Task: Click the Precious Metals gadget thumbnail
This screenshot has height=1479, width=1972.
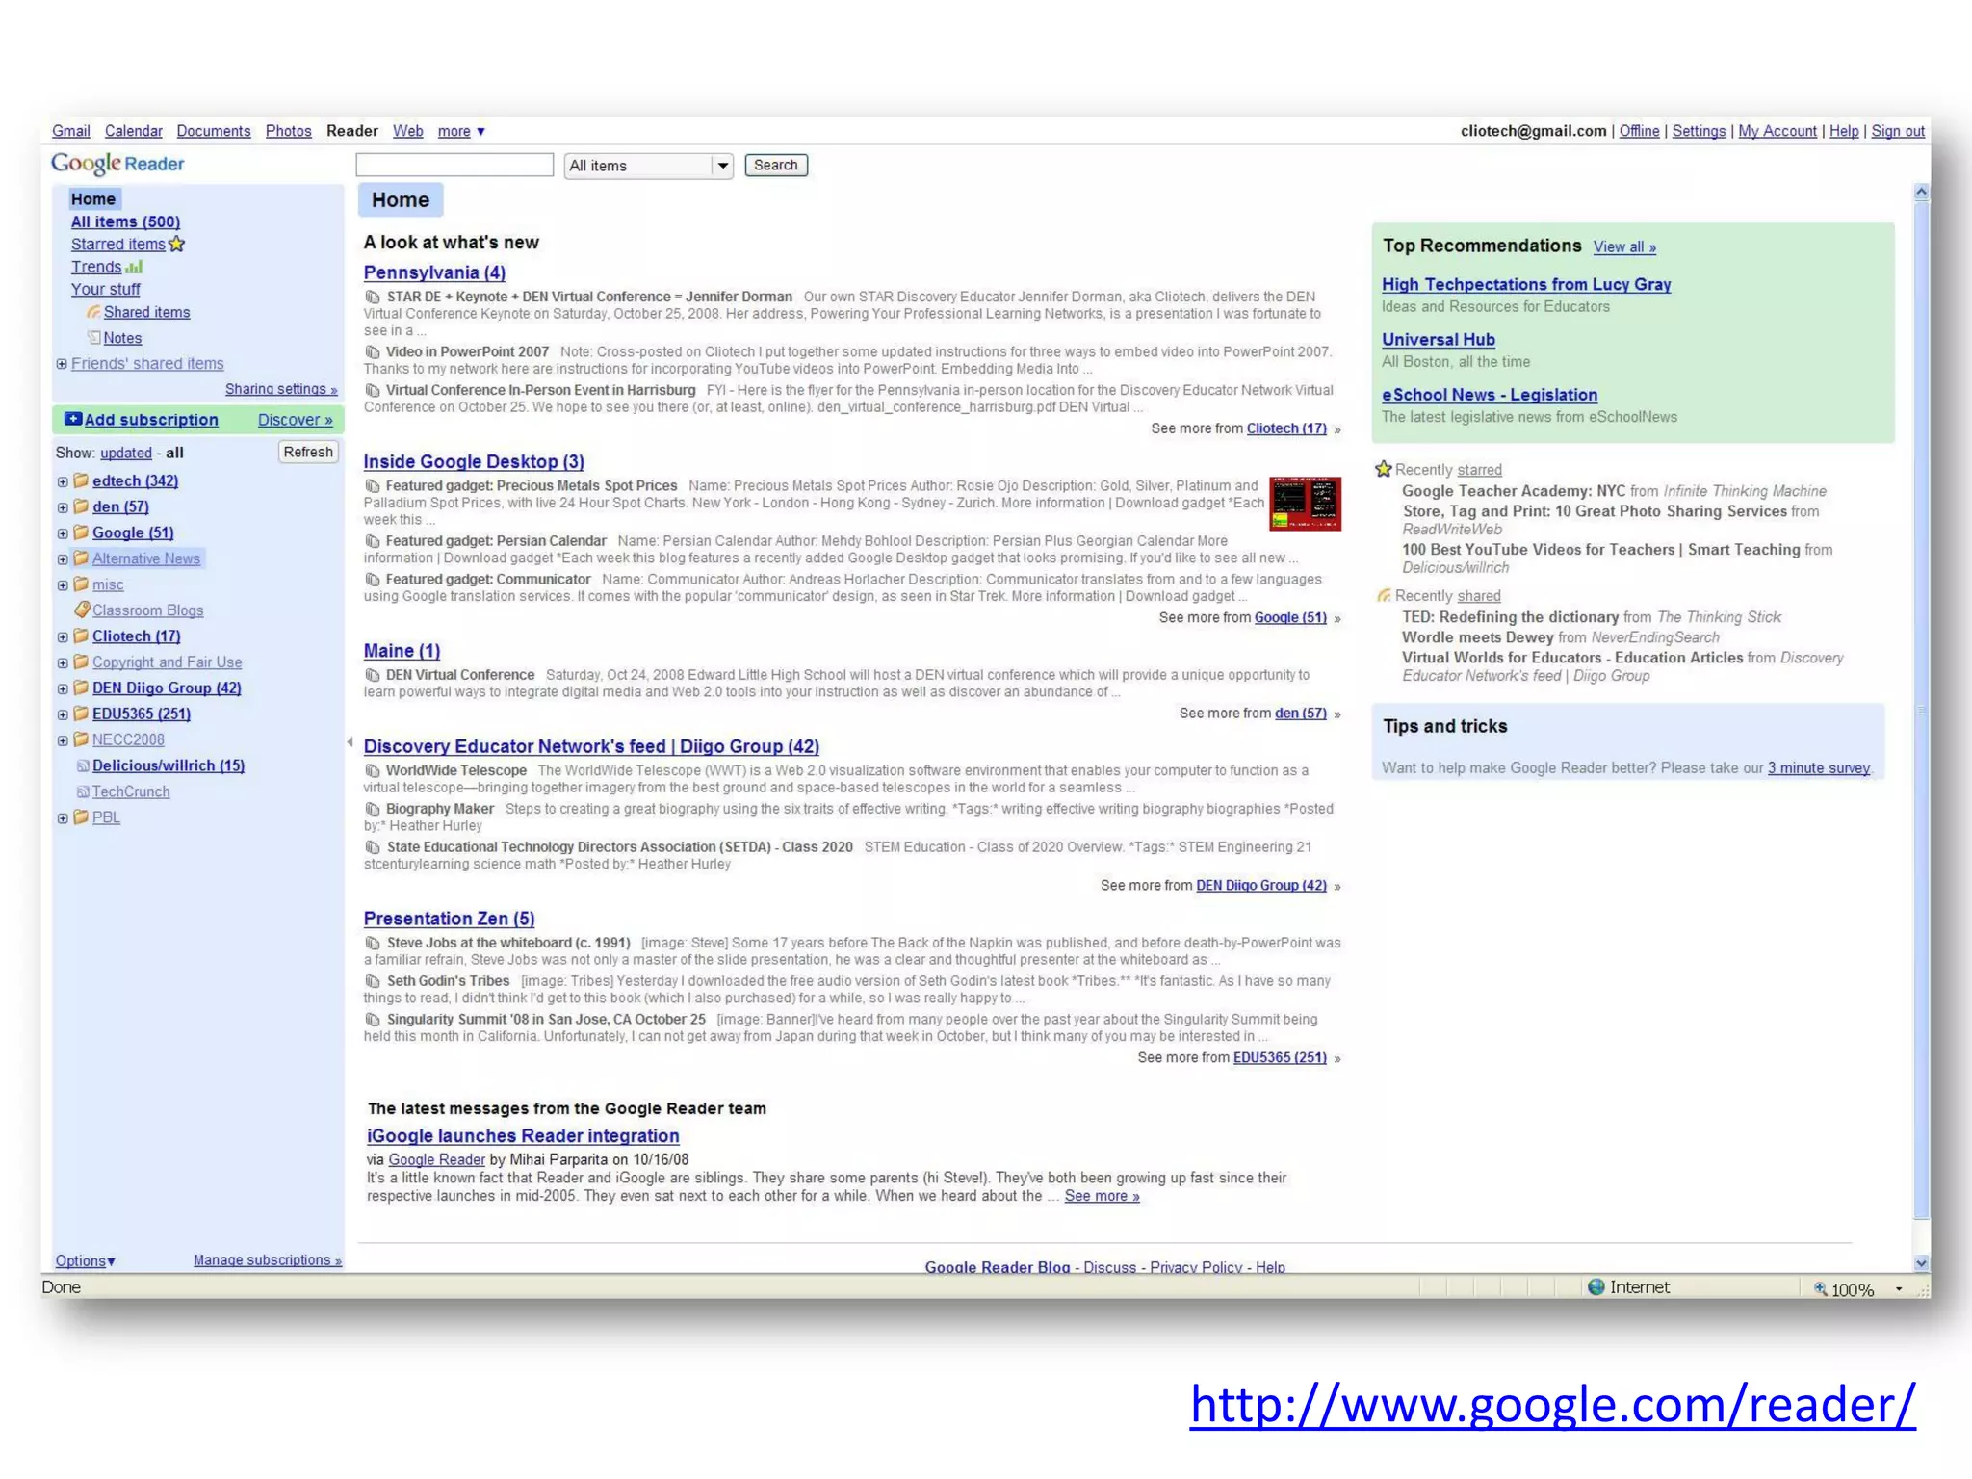Action: point(1304,503)
